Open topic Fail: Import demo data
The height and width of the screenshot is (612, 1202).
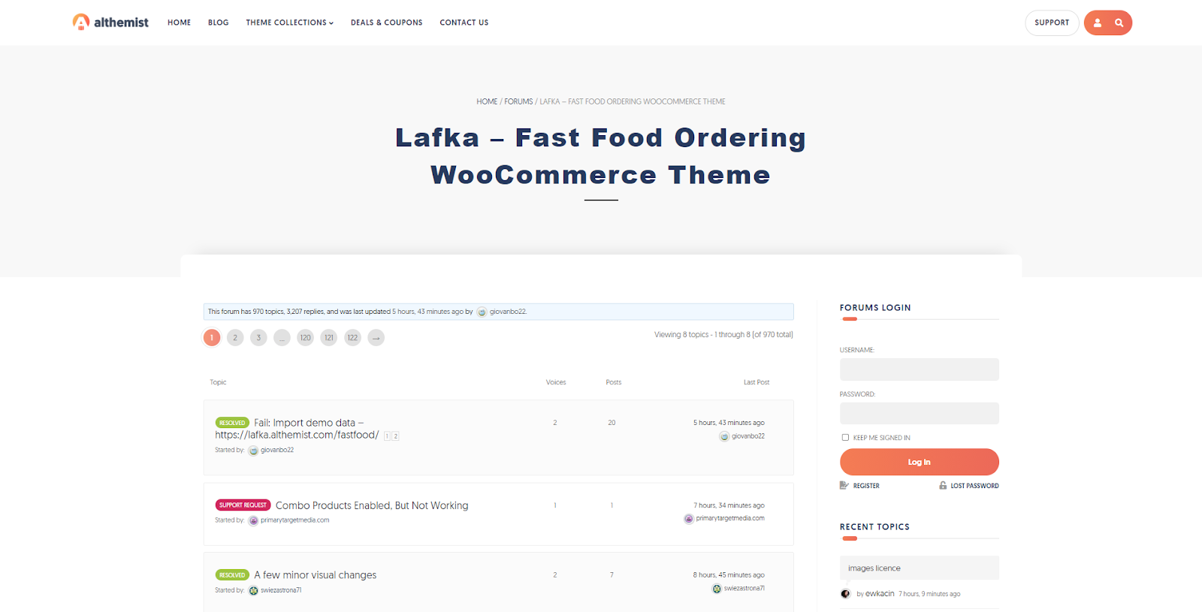tap(297, 429)
